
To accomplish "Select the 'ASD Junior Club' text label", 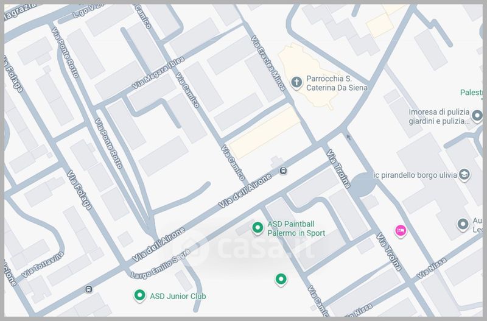I will pyautogui.click(x=178, y=297).
